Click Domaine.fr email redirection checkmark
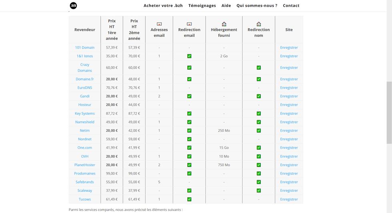 pos(189,79)
